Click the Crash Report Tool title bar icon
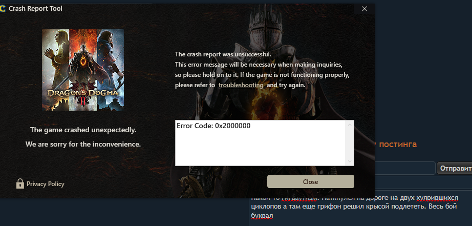This screenshot has width=472, height=226. point(3,9)
